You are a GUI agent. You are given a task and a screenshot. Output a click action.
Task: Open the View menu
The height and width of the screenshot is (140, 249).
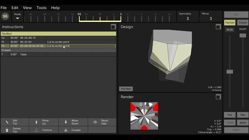[27, 8]
